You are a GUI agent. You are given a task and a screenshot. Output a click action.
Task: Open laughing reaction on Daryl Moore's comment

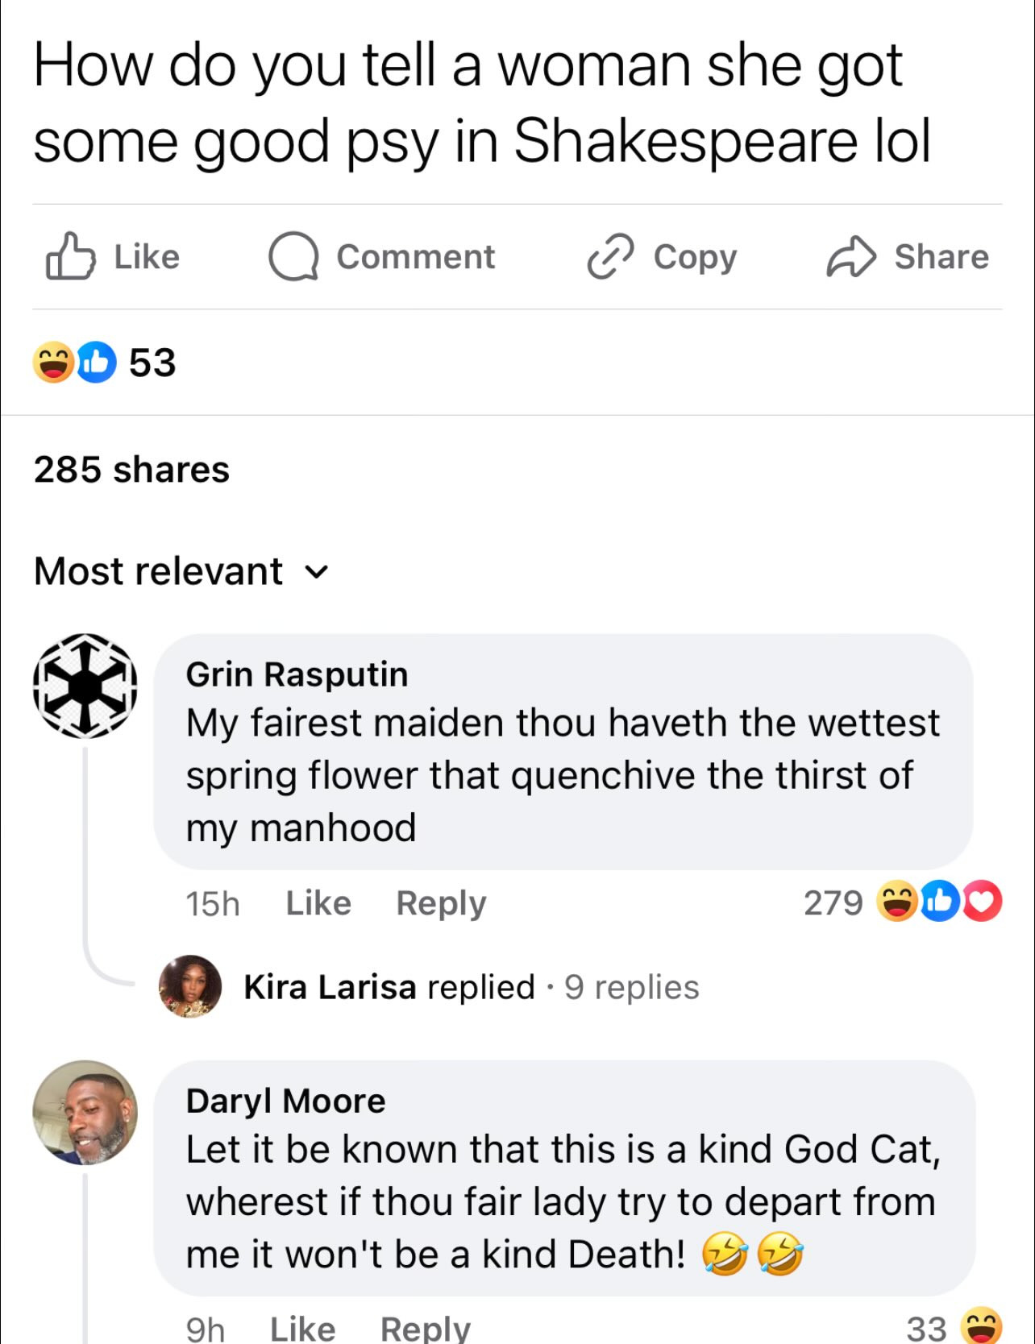coord(981,1325)
